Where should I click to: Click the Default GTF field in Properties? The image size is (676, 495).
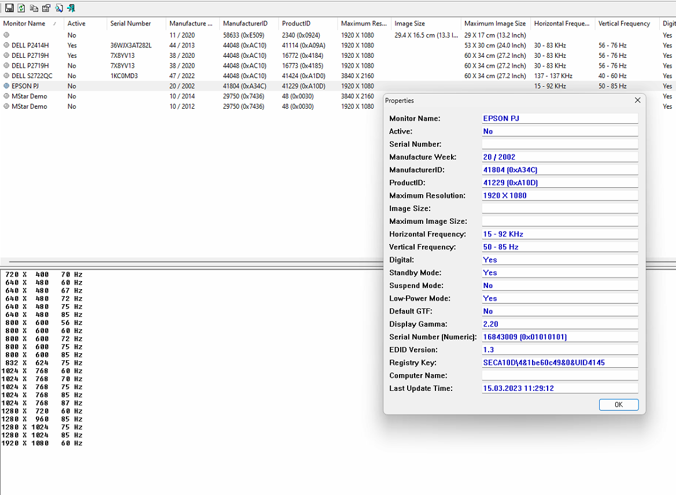tap(560, 311)
